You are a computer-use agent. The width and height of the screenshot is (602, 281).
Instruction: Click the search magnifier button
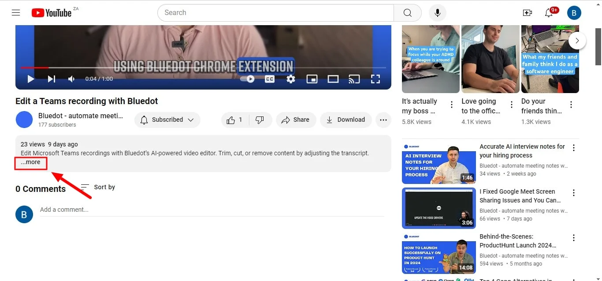[x=408, y=13]
